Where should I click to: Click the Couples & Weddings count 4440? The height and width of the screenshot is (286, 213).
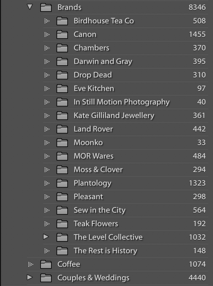click(x=197, y=278)
